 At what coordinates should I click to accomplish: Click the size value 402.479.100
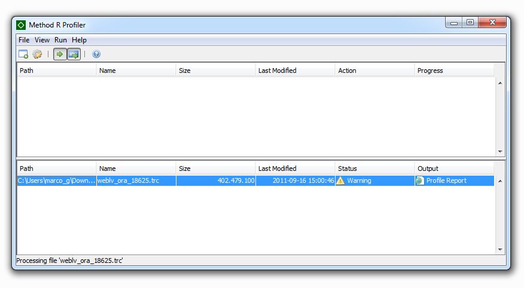pyautogui.click(x=236, y=180)
